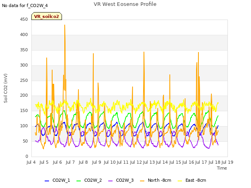Click the Jul 15 x-axis tick label
This screenshot has width=251, height=188.
(175, 162)
